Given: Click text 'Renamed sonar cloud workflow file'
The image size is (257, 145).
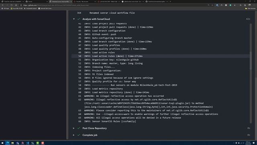Looking at the screenshot, I should tap(112, 13).
